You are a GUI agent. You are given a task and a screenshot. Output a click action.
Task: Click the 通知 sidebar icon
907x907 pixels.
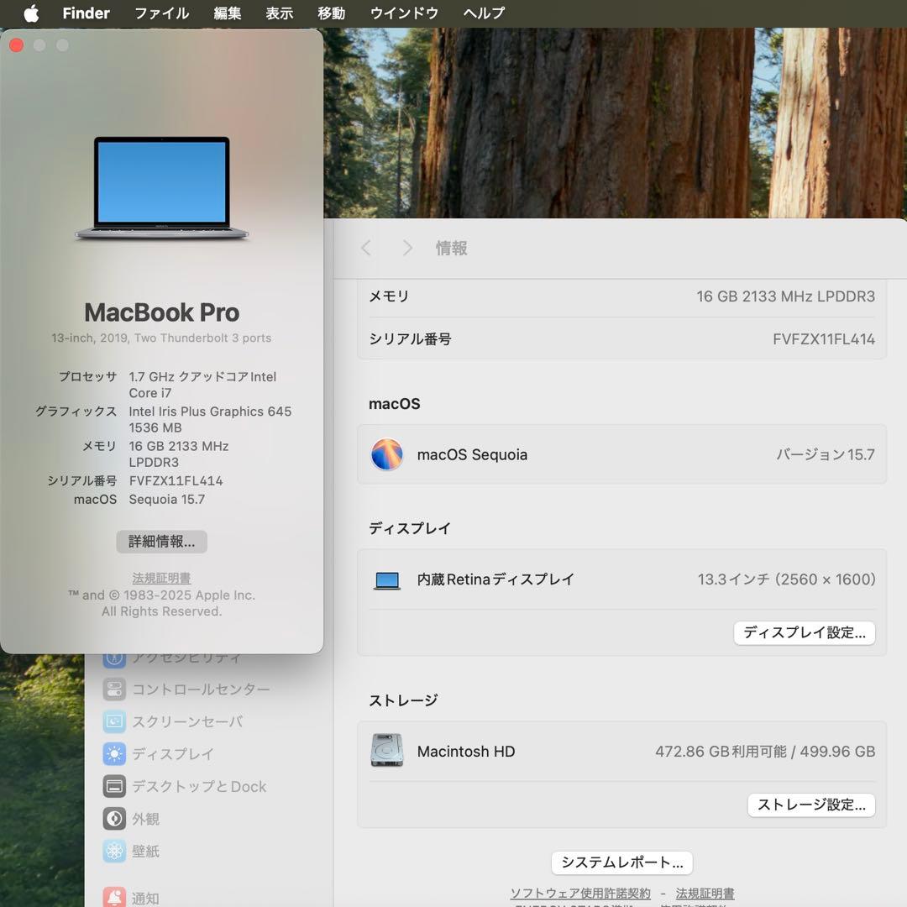tap(115, 897)
